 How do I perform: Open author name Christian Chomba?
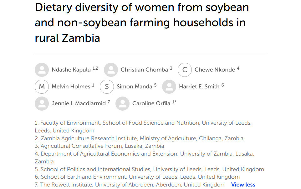coord(144,70)
